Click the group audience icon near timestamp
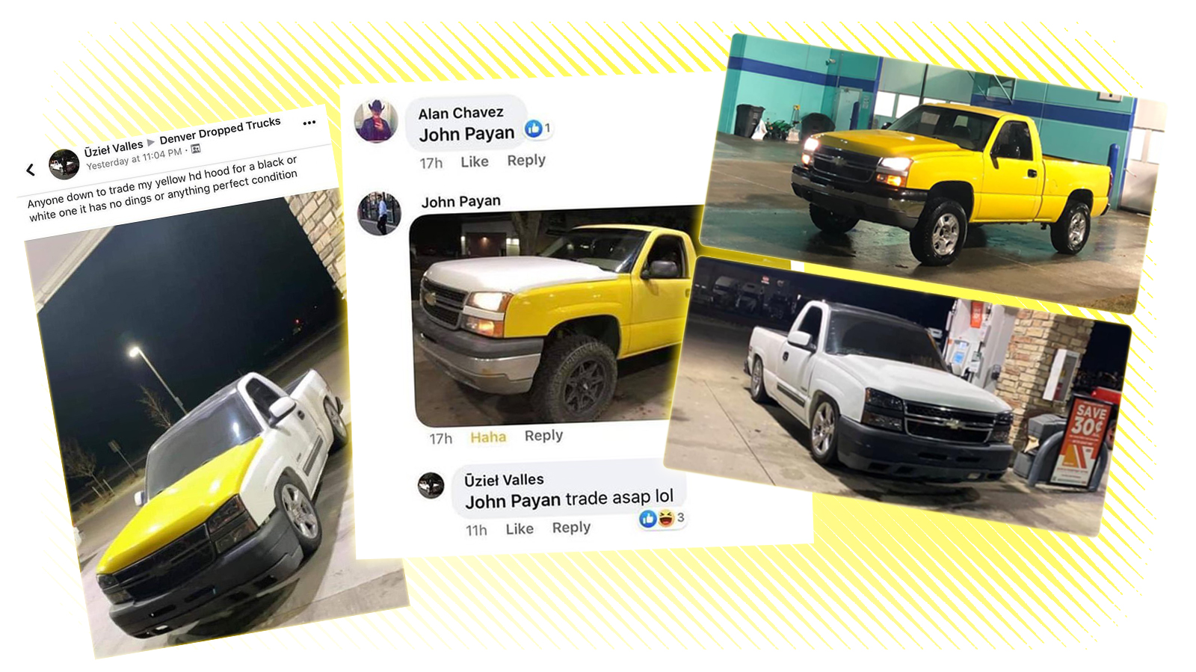 coord(196,149)
